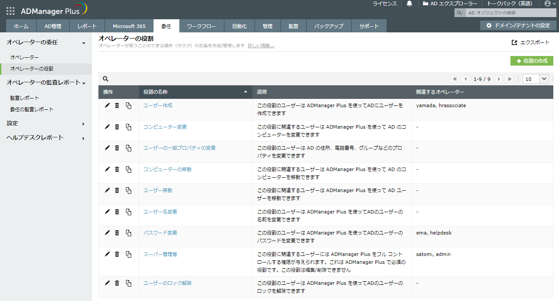
Task: Click the 役割の作成 button
Action: [532, 61]
